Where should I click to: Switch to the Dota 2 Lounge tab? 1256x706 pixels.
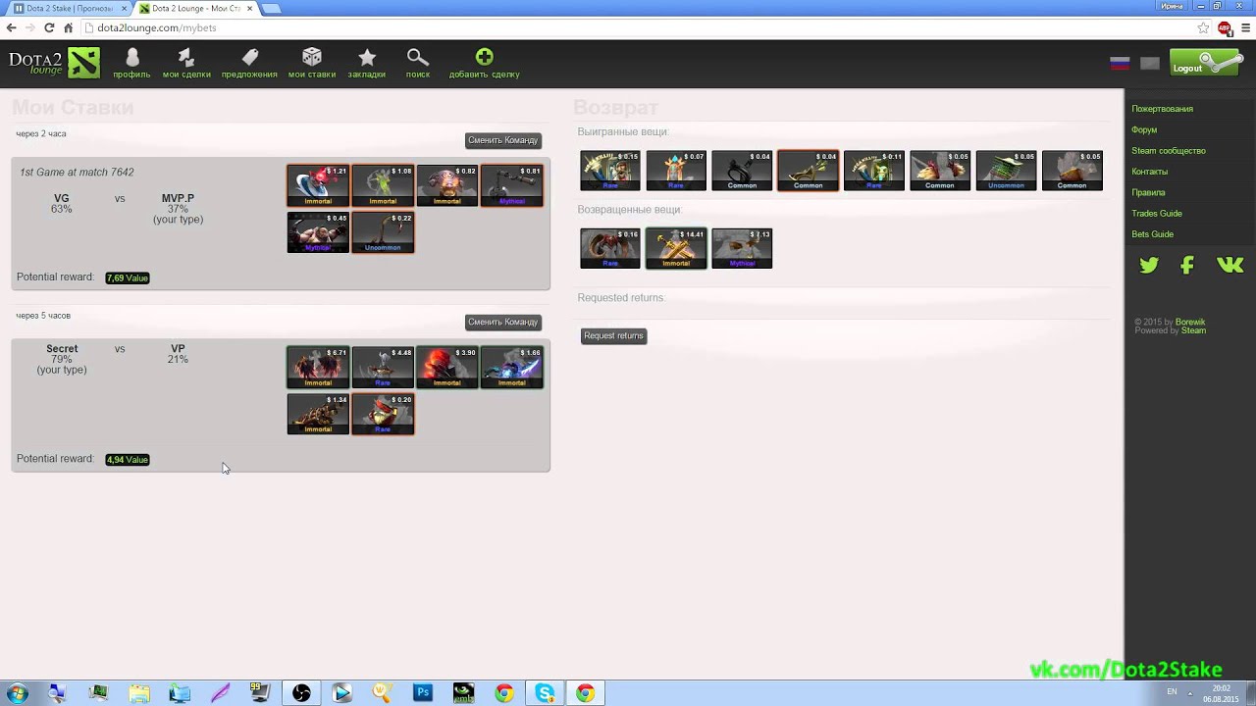click(x=194, y=8)
